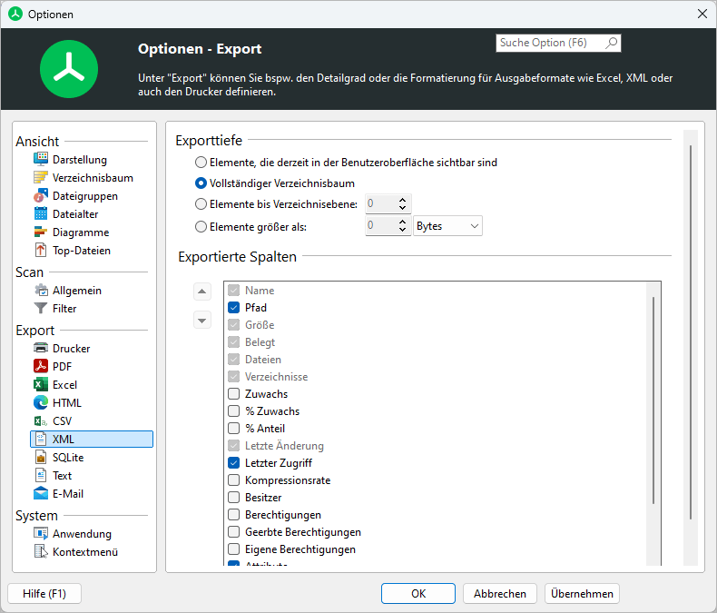Open help with Hilfe (F1) button
The height and width of the screenshot is (613, 717).
[x=44, y=593]
